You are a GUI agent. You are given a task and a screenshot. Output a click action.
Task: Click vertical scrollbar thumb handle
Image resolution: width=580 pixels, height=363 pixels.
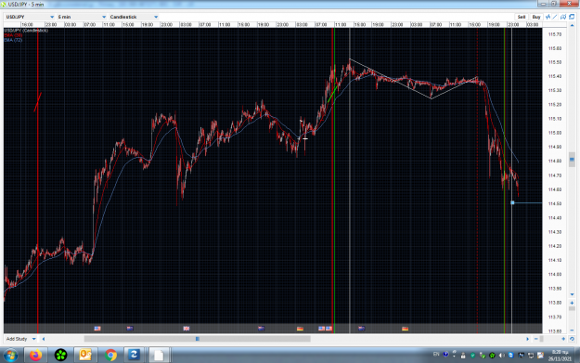(572, 160)
